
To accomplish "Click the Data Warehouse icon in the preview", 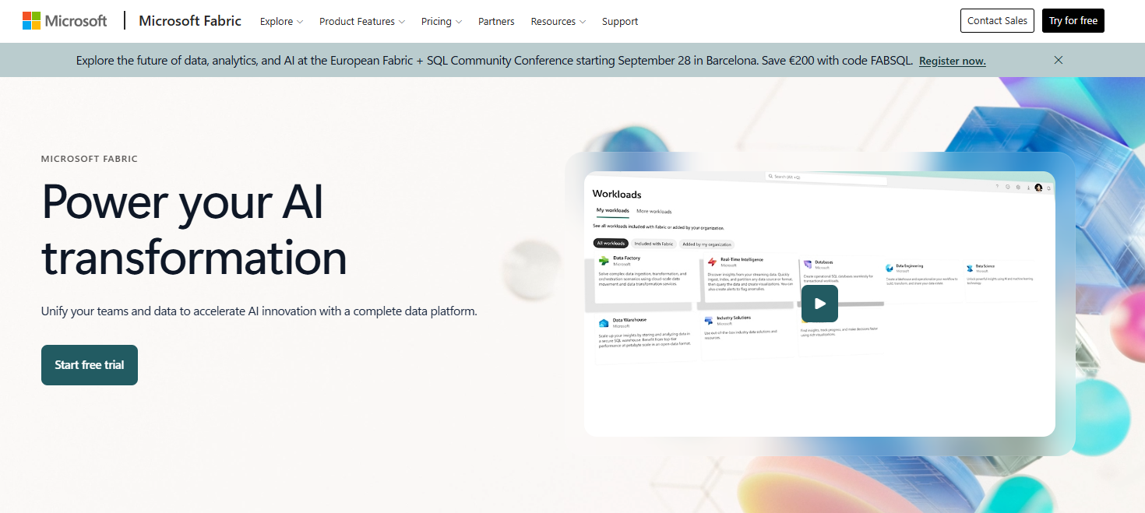I will pos(604,323).
